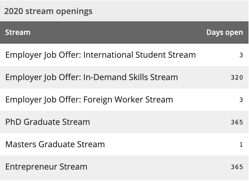Select the International Student Stream days value 3

coord(241,55)
